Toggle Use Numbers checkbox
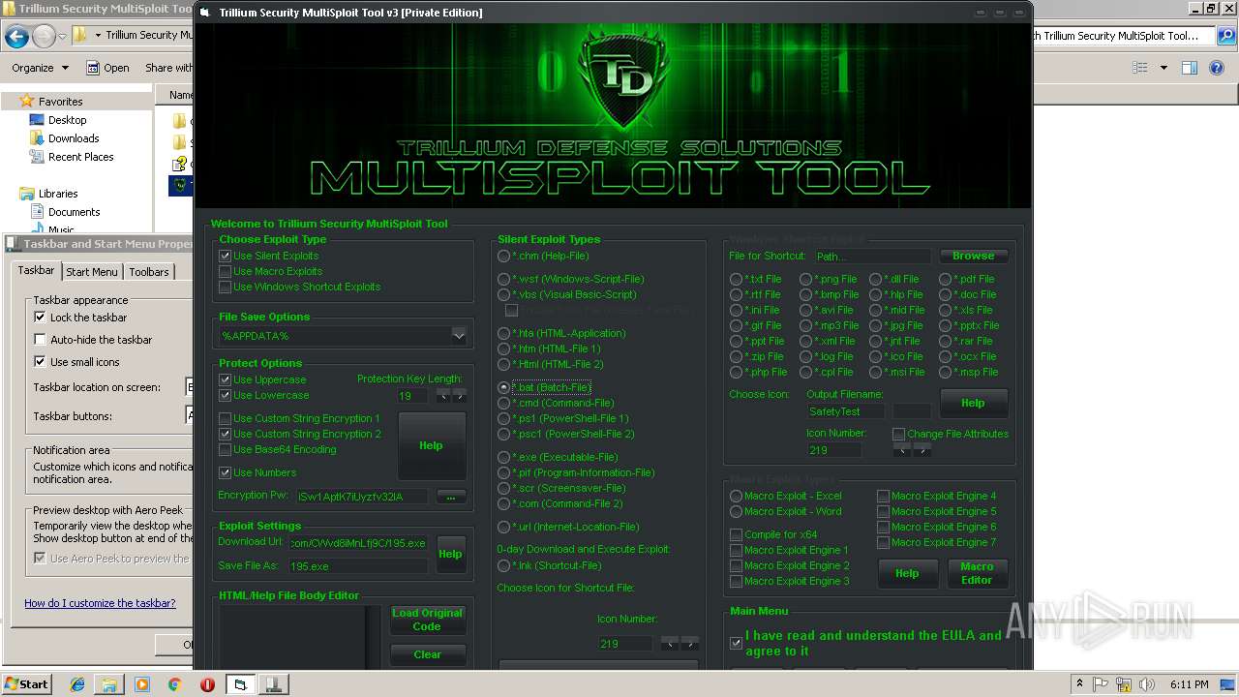Viewport: 1239px width, 697px height. tap(225, 472)
